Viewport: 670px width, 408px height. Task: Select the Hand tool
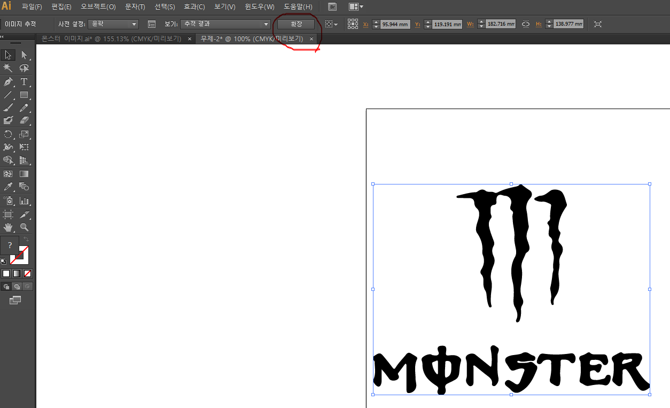[x=8, y=227]
